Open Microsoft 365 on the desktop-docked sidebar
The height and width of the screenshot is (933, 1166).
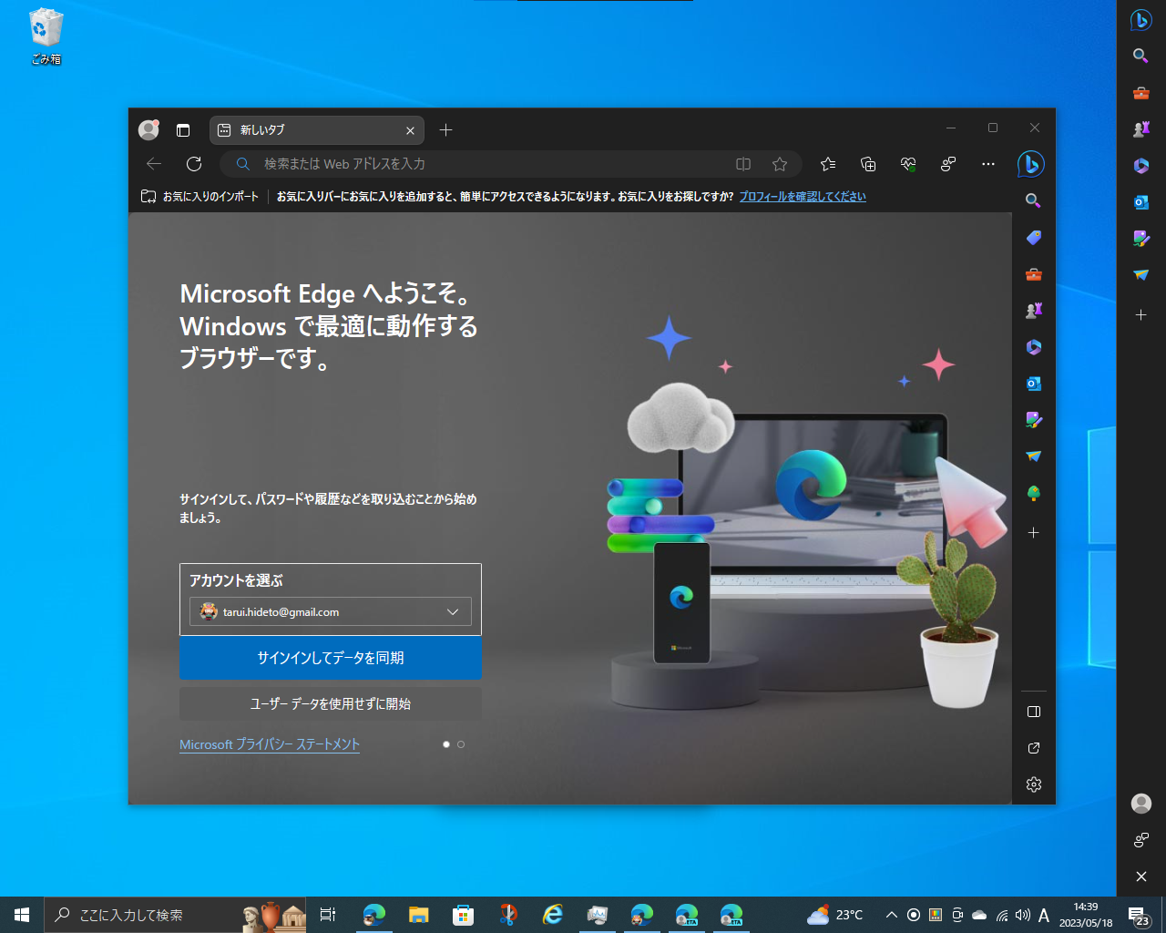tap(1140, 166)
